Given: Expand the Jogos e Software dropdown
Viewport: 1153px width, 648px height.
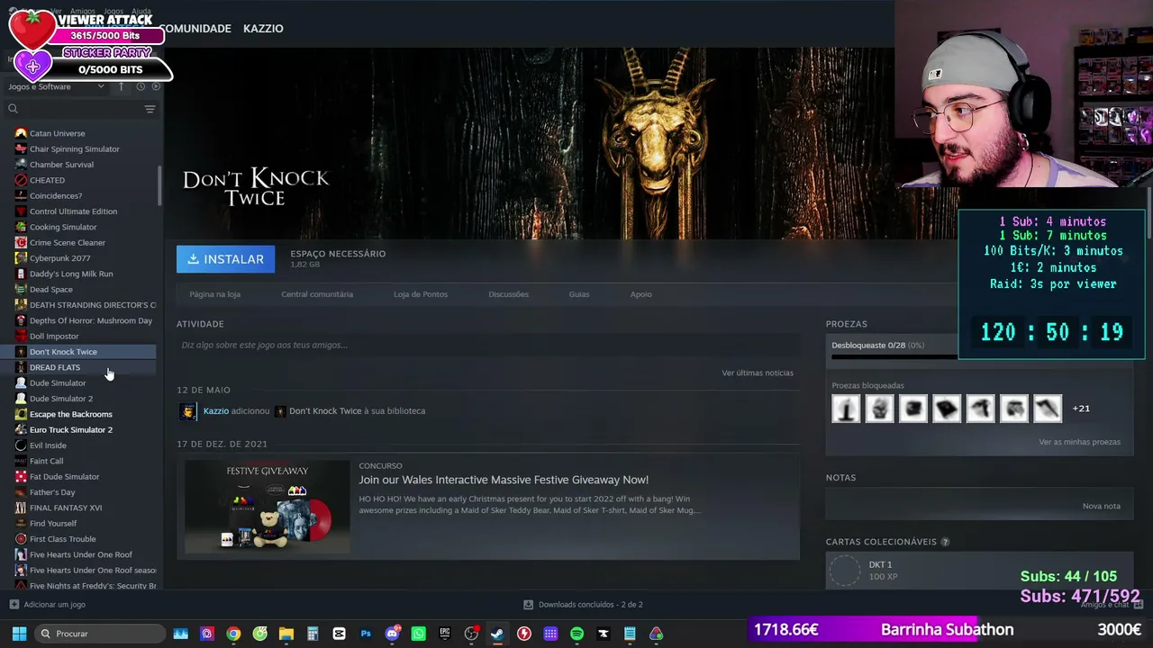Looking at the screenshot, I should tap(57, 86).
